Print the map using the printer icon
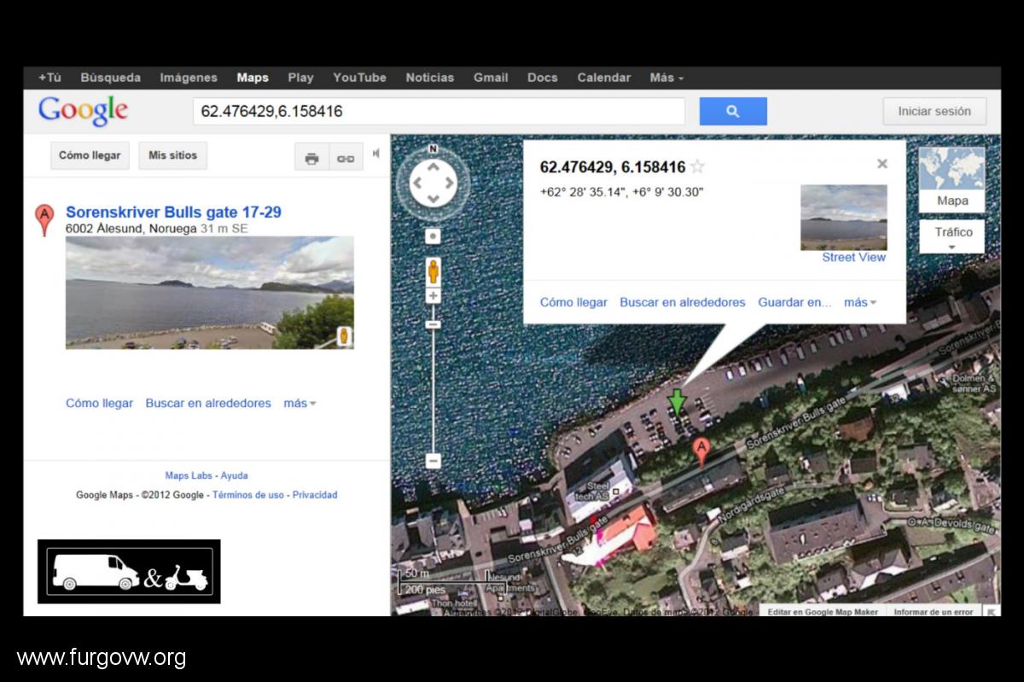Image resolution: width=1024 pixels, height=682 pixels. 311,158
